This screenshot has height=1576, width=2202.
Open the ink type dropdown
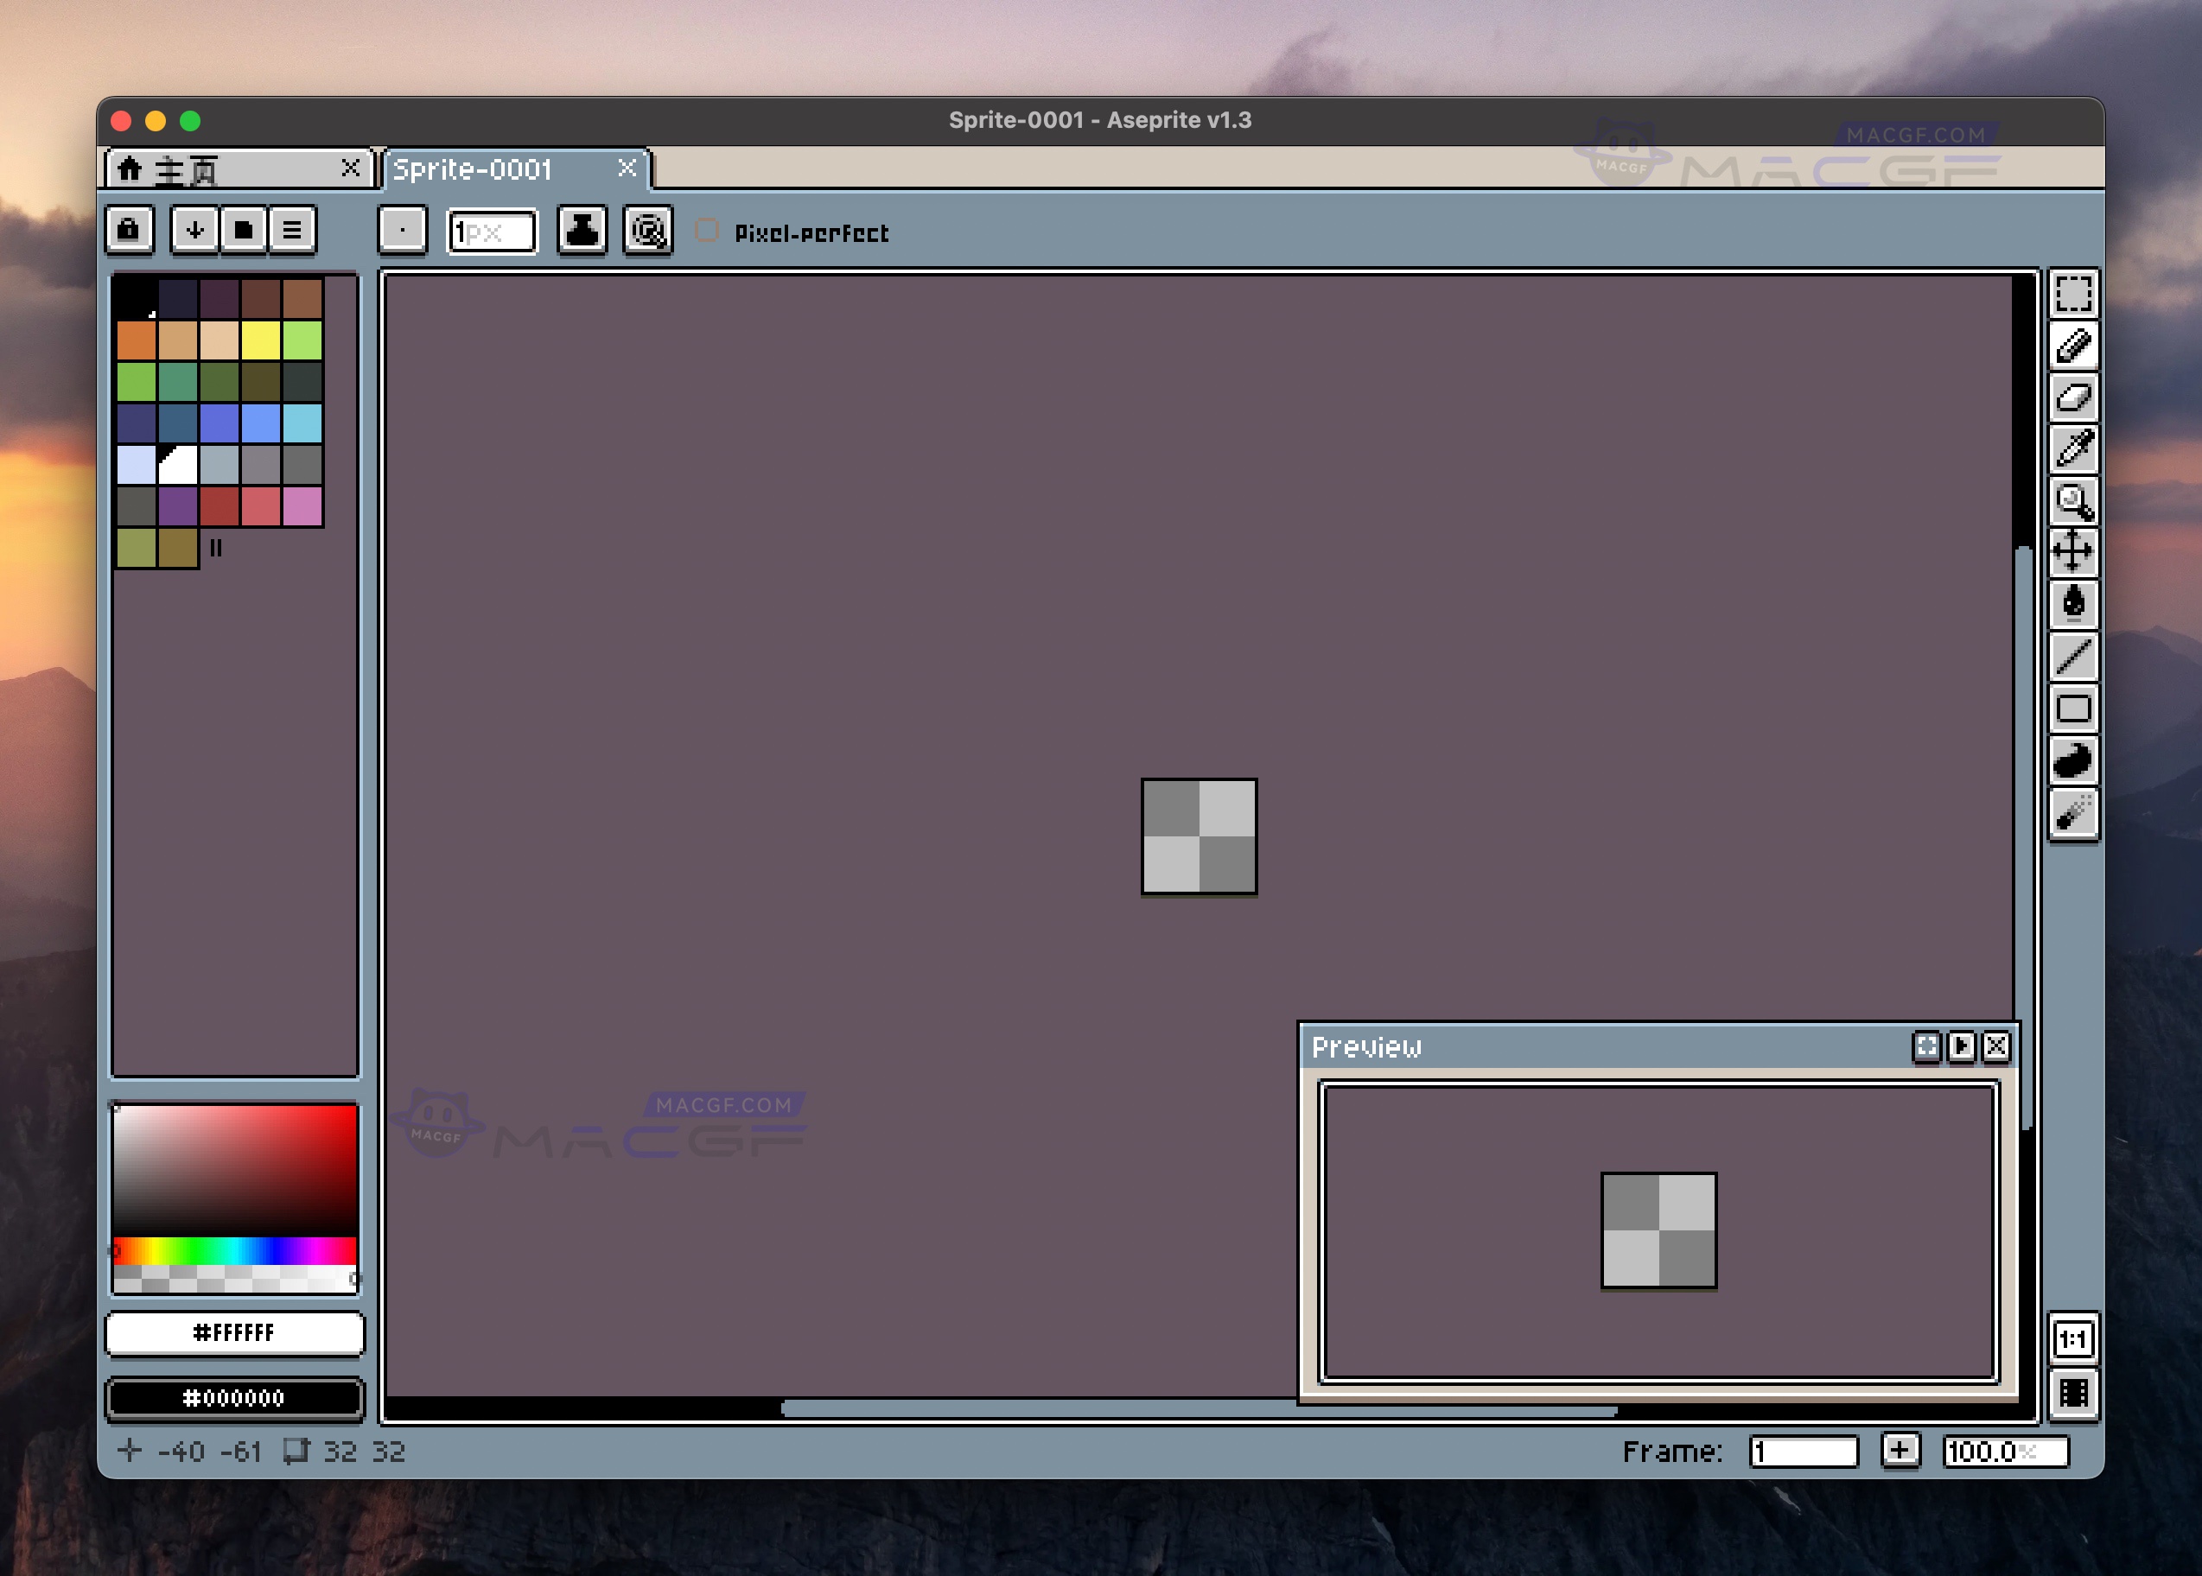click(582, 231)
